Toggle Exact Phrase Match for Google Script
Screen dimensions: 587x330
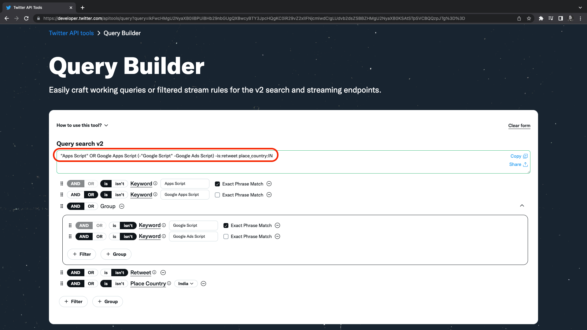pyautogui.click(x=226, y=225)
